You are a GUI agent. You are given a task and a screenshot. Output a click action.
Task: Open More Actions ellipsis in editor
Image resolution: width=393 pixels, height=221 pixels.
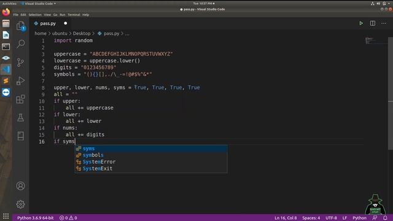pos(384,23)
